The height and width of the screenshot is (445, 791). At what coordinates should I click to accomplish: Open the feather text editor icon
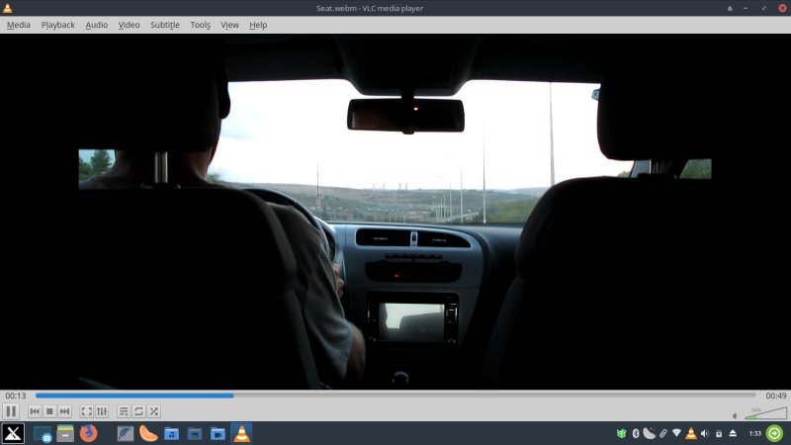pyautogui.click(x=126, y=433)
